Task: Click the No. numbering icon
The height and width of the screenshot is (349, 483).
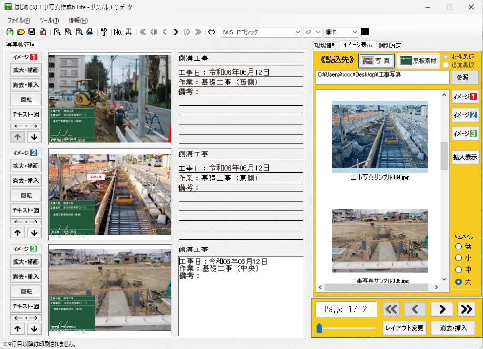Action: coord(118,31)
